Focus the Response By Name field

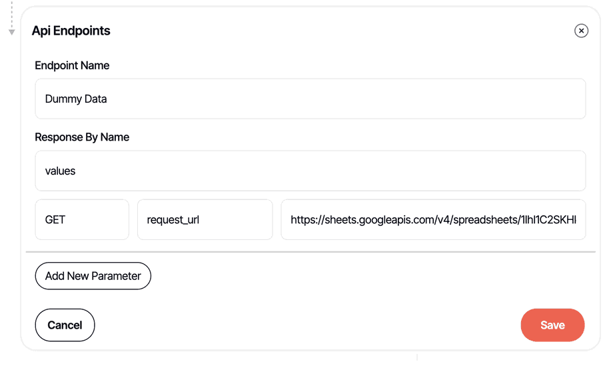pyautogui.click(x=310, y=171)
